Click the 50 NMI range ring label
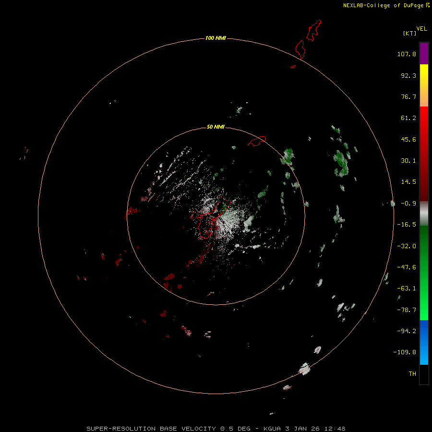The width and height of the screenshot is (432, 432). (x=216, y=127)
